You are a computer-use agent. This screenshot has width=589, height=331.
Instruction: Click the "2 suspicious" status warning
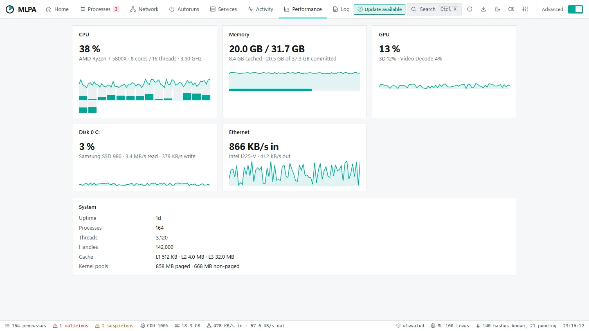tap(114, 326)
